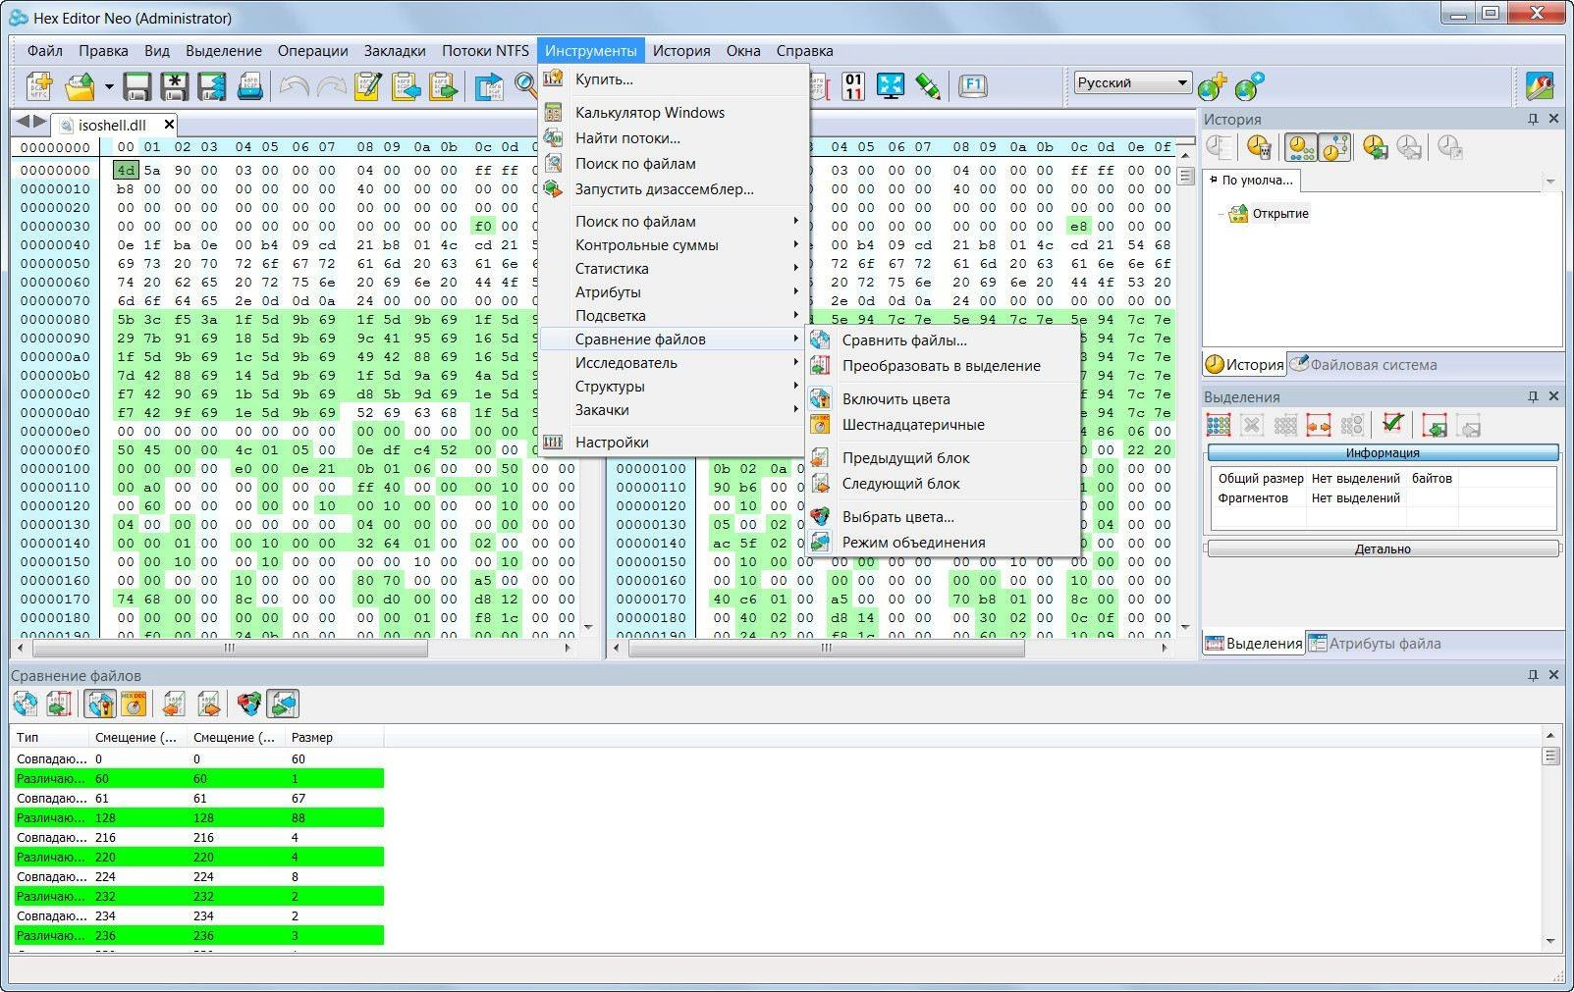Click the green highlighter marker icon
1574x992 pixels.
[x=928, y=86]
